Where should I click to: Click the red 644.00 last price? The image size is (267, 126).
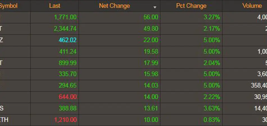67,97
